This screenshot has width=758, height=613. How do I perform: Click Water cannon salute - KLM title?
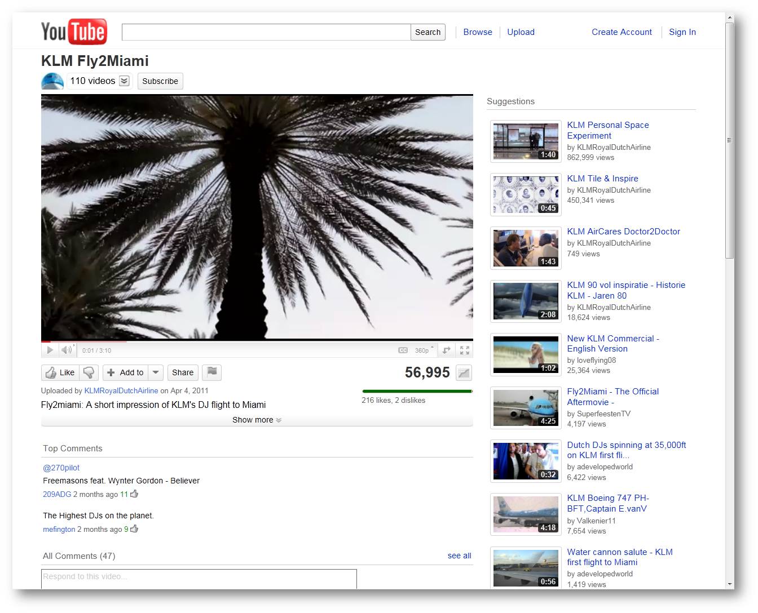pos(620,557)
